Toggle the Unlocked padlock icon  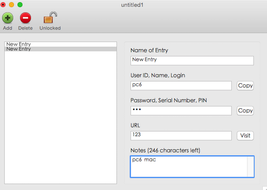50,18
